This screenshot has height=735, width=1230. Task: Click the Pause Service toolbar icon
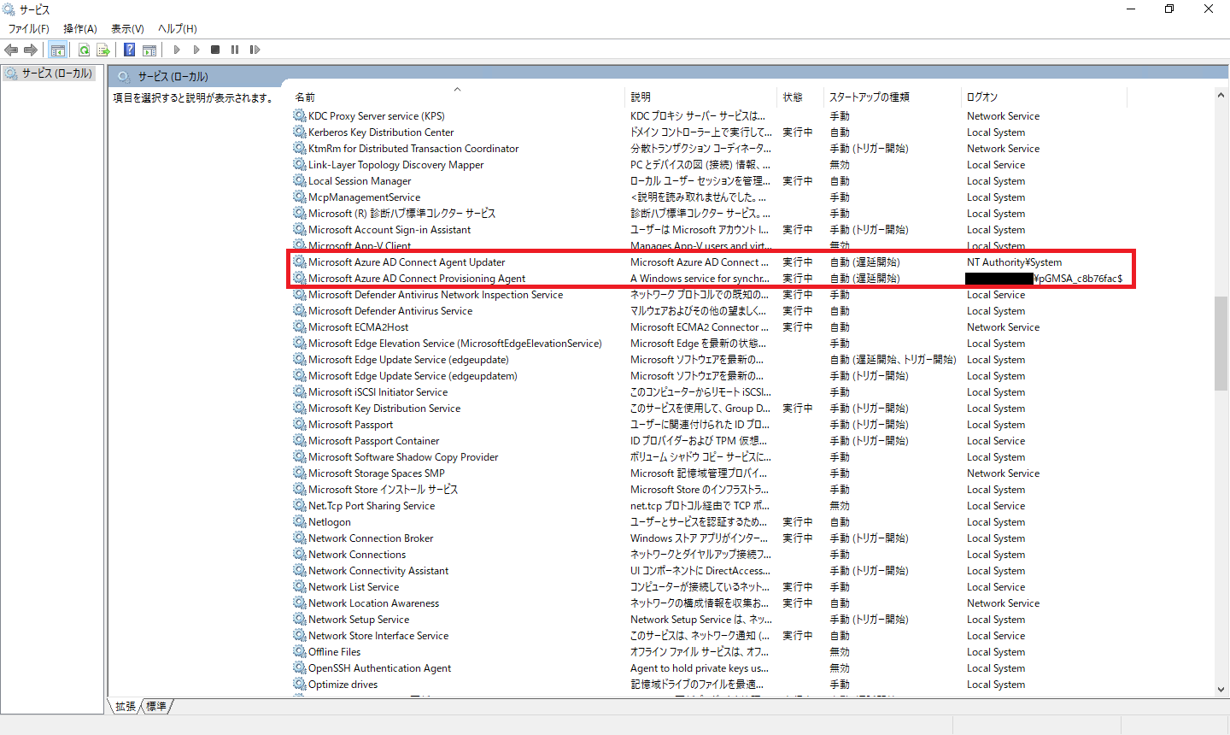coord(235,50)
